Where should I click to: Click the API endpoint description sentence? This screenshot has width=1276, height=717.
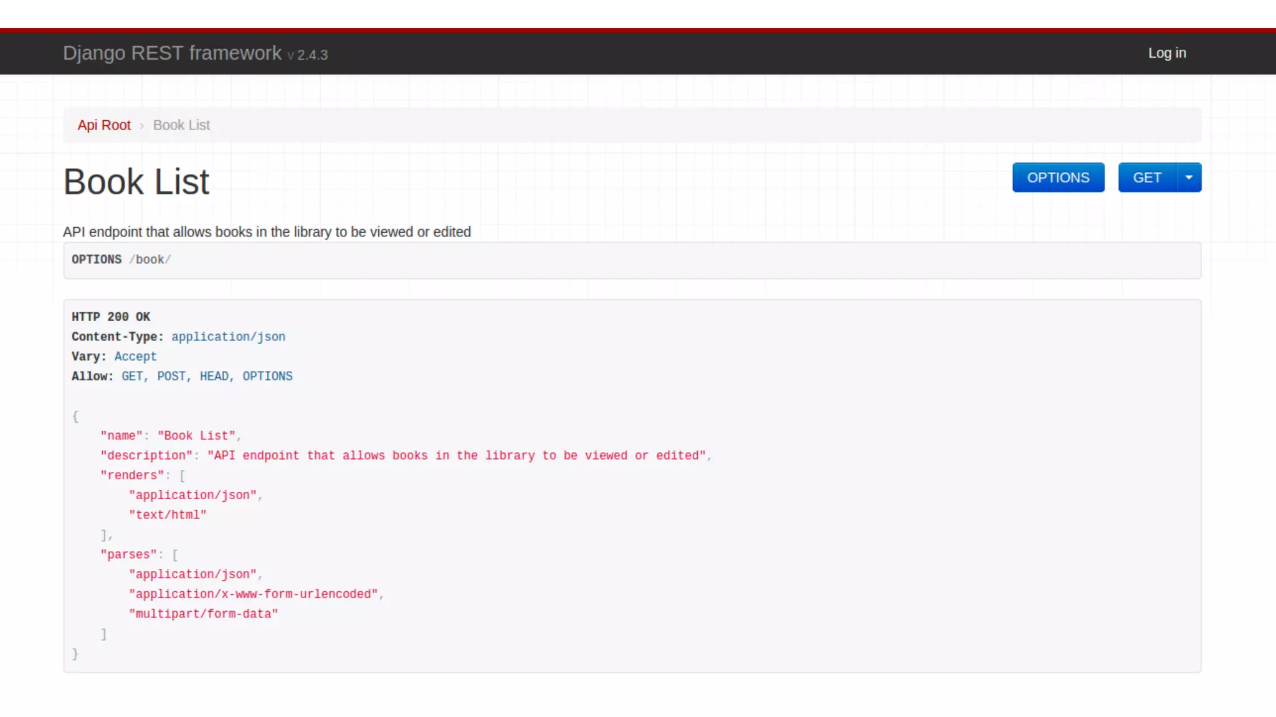(267, 232)
